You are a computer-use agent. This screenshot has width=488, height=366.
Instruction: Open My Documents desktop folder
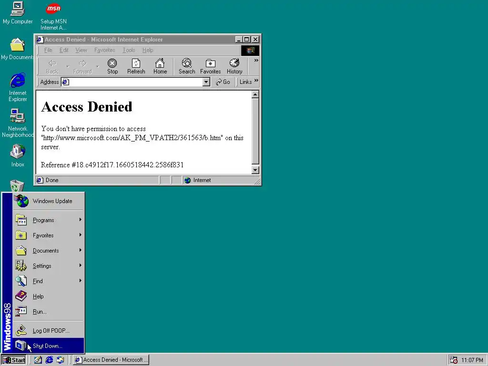click(x=17, y=49)
